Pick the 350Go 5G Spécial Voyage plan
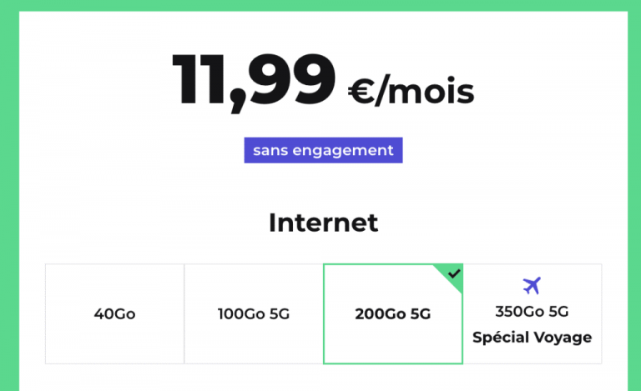 (532, 313)
